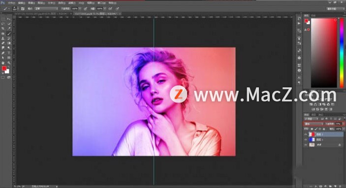
Task: Toggle pressure for opacity in options bar
Action: [85, 8]
